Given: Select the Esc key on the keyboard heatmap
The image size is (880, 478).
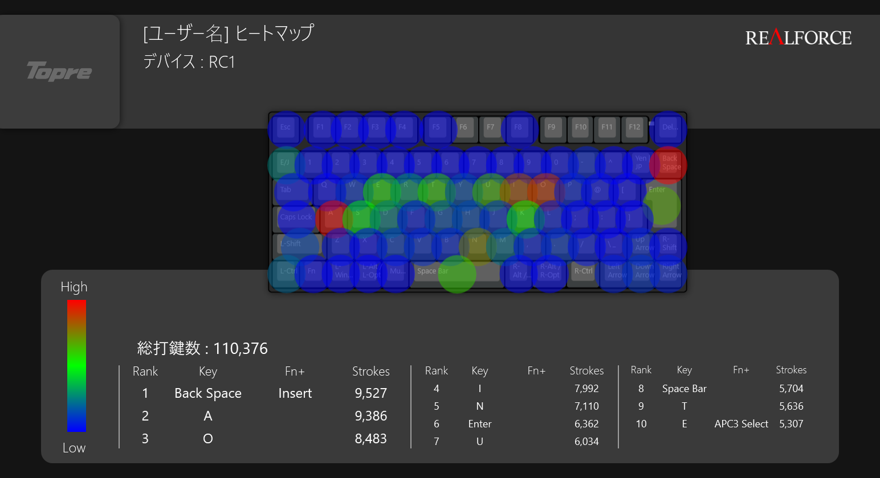Looking at the screenshot, I should click(286, 129).
